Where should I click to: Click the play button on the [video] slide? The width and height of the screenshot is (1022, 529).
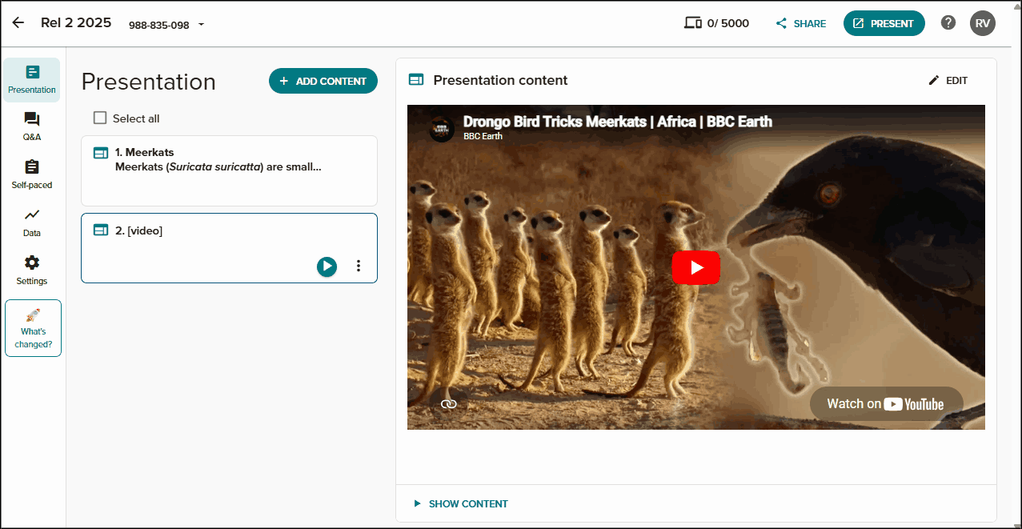327,267
